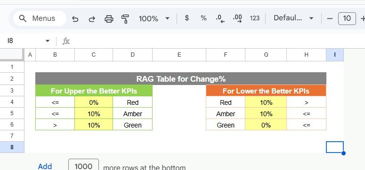Select the Red cell in column D
Viewport: 365px width, 170px height.
click(132, 102)
